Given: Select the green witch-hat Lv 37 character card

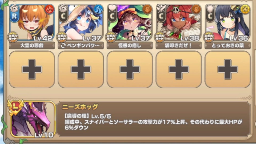Looking at the screenshot, I should tap(130, 22).
